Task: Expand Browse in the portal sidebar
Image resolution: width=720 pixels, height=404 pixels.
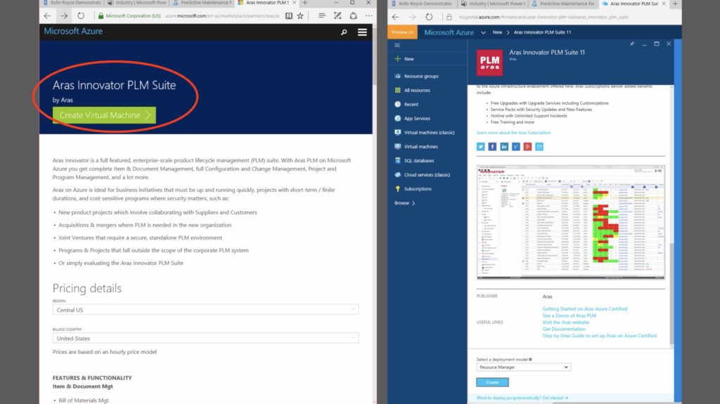Action: coord(404,203)
